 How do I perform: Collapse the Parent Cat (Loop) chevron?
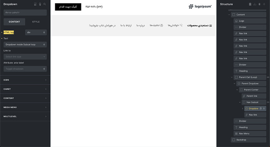pos(232,77)
